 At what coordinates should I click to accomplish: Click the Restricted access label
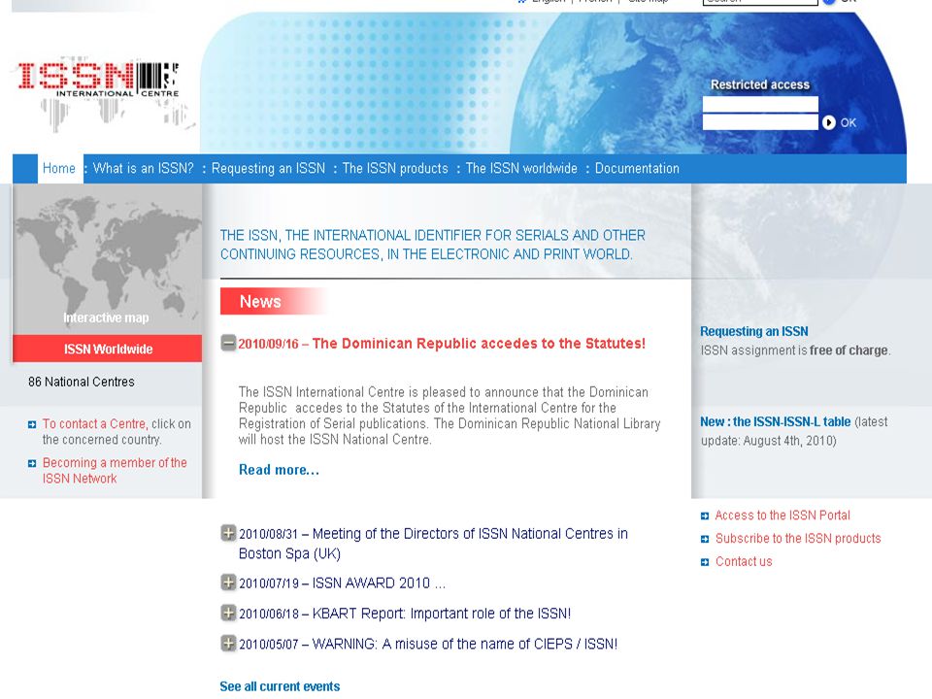pyautogui.click(x=760, y=84)
